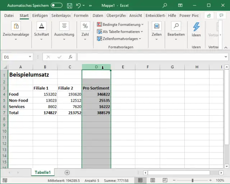Add new sheet with plus icon

coord(67,172)
